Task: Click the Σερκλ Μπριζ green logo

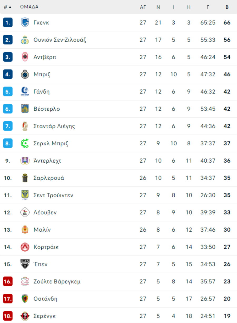Action: pyautogui.click(x=25, y=144)
